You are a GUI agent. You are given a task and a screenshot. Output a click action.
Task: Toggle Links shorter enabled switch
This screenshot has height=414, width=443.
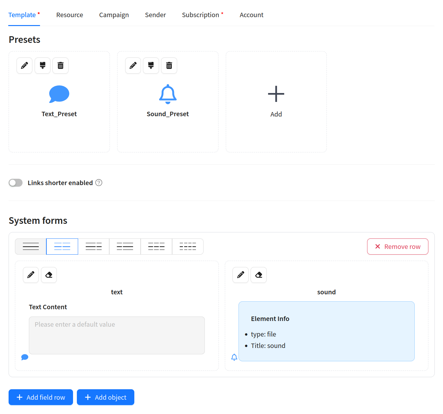tap(16, 183)
